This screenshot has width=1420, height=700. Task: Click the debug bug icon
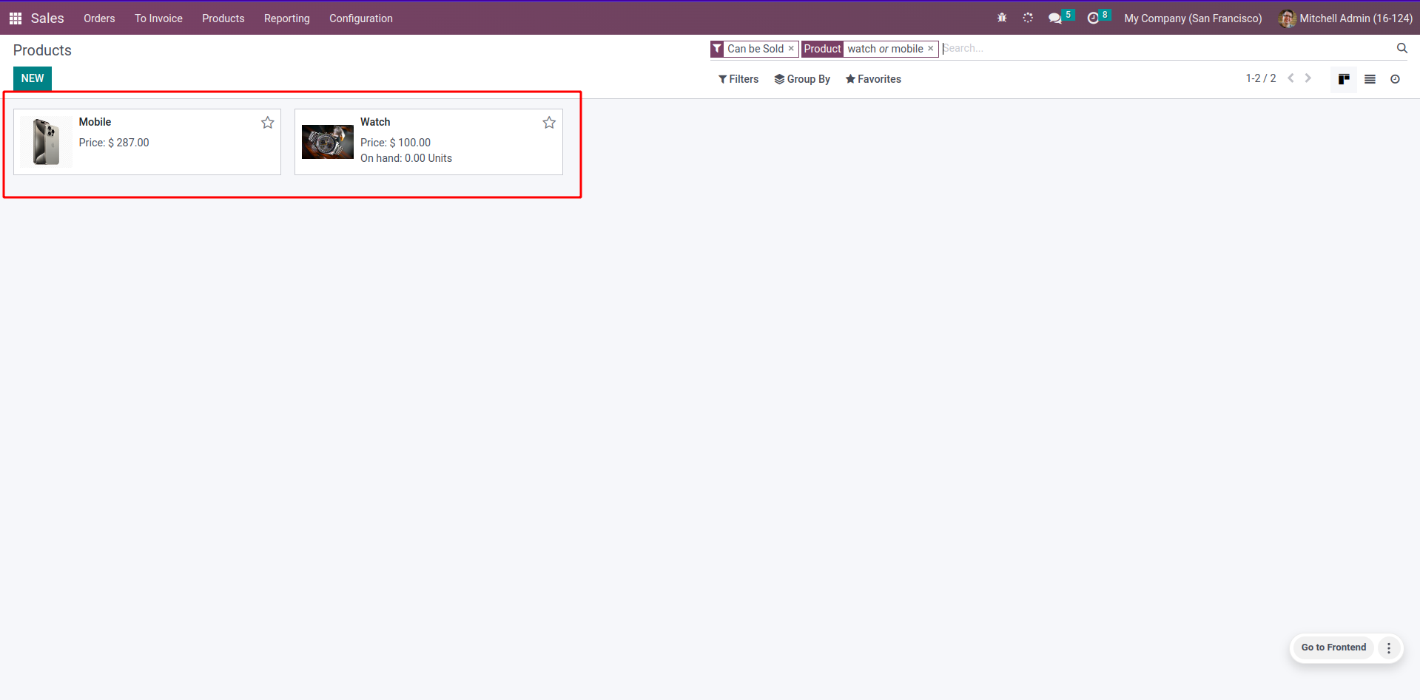click(x=1002, y=18)
